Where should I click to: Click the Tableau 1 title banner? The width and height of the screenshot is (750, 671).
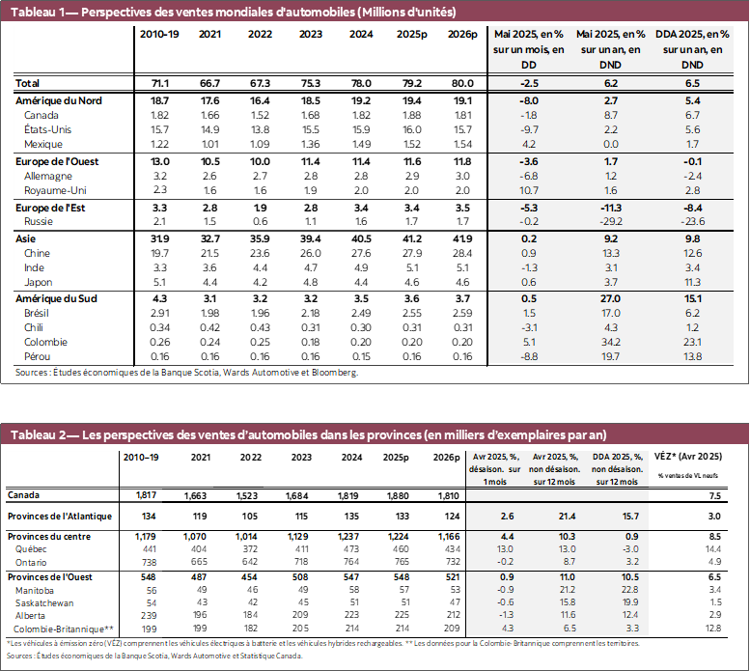pyautogui.click(x=232, y=12)
